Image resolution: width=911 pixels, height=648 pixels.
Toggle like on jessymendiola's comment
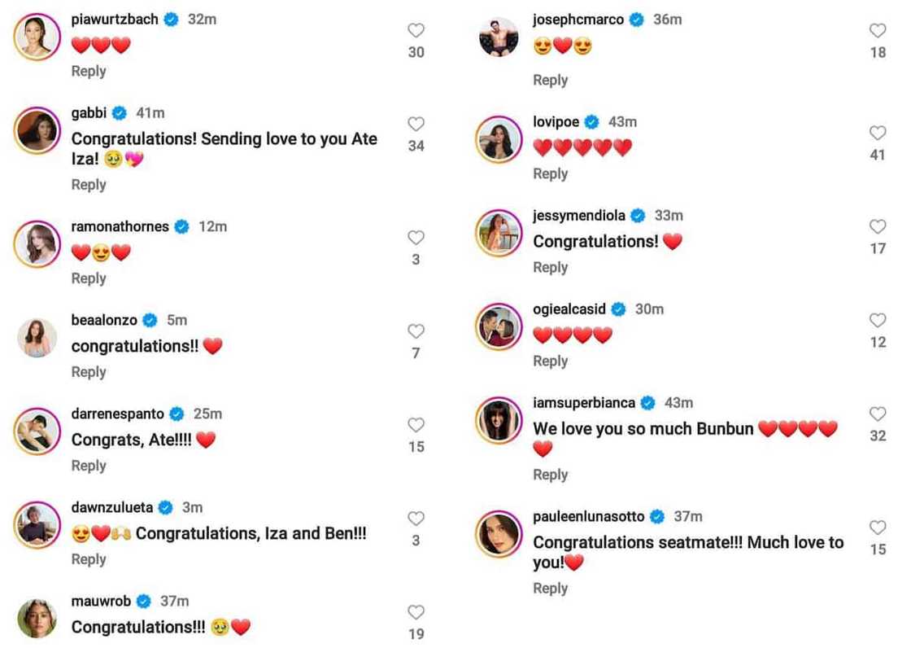(x=878, y=227)
